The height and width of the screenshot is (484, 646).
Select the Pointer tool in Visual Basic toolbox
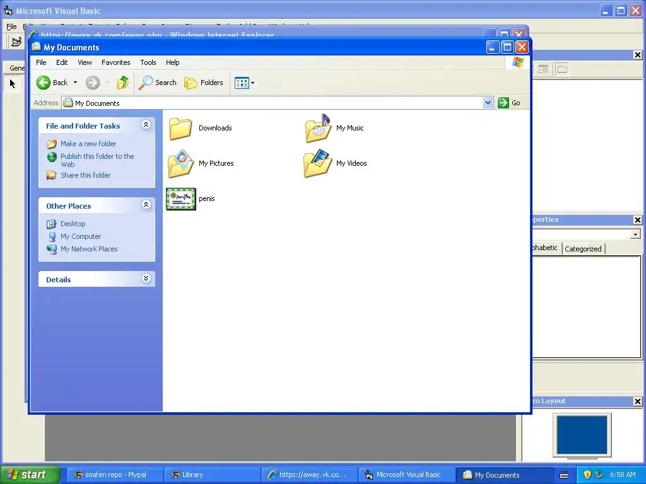(x=13, y=84)
